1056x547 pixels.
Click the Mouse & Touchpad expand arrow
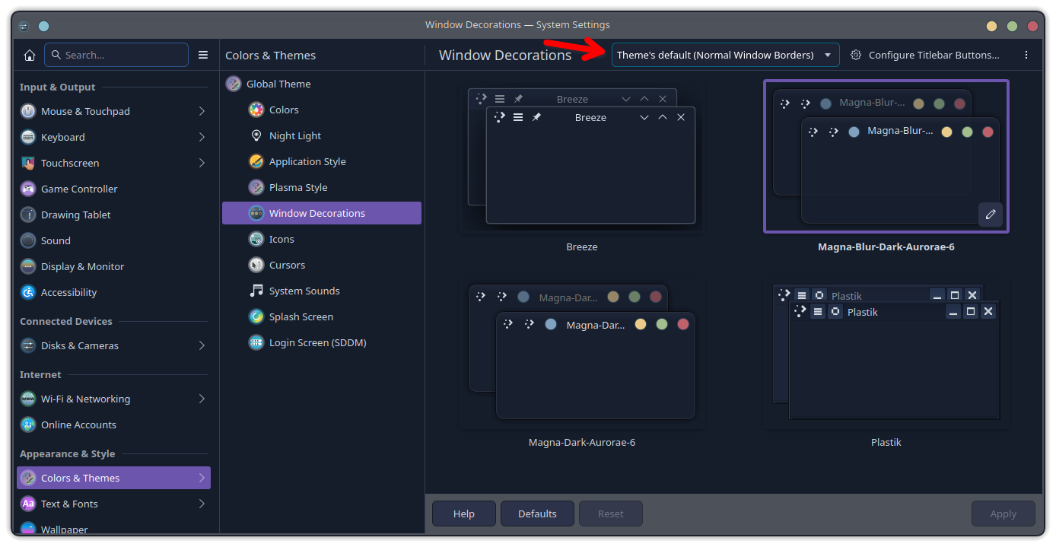tap(202, 111)
